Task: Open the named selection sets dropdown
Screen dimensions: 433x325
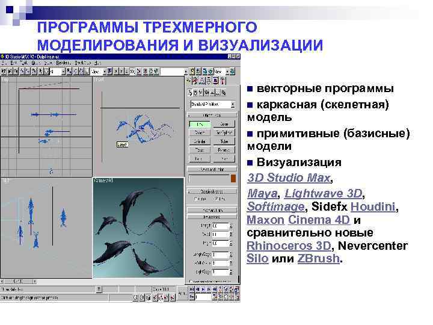Action: (x=174, y=72)
